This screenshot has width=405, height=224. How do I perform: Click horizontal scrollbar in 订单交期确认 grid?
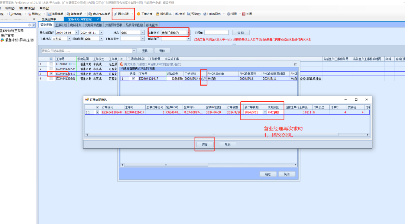tap(213, 135)
